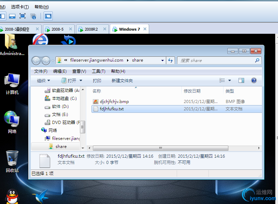The width and height of the screenshot is (278, 204).
Task: Sort by 修改日期 column header
Action: click(192, 91)
